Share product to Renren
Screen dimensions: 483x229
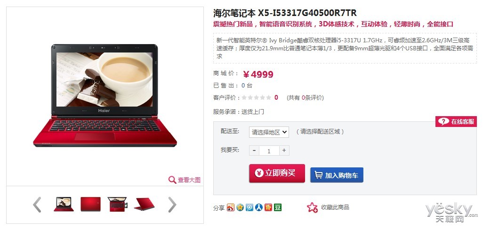[x=259, y=207]
